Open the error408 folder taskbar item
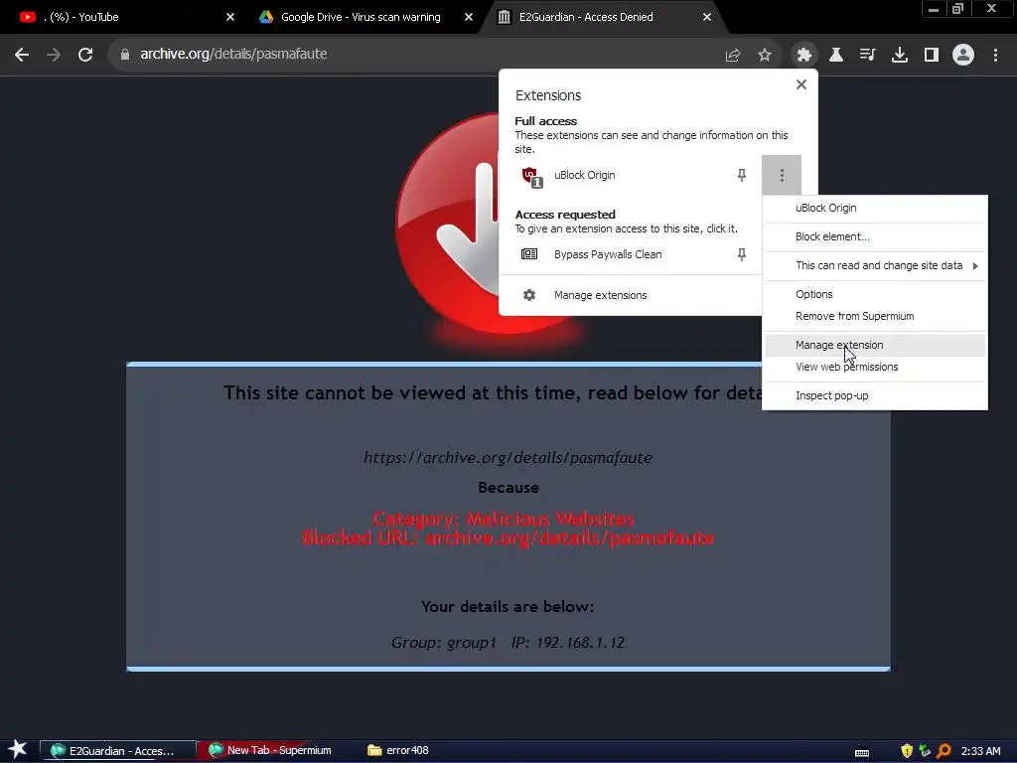This screenshot has width=1017, height=763. [399, 751]
